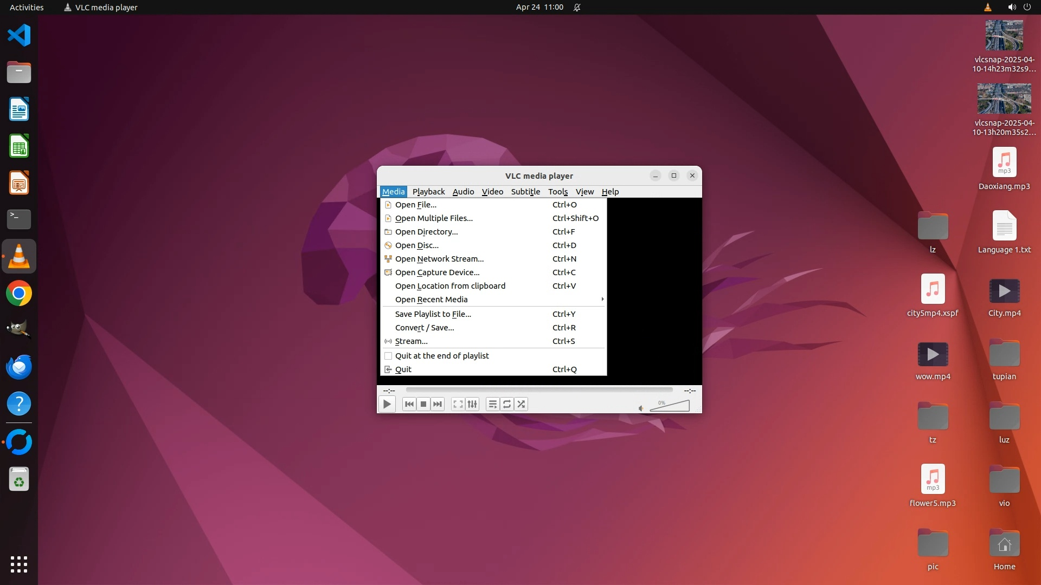Click the Play button in VLC
The height and width of the screenshot is (585, 1041).
pos(387,404)
